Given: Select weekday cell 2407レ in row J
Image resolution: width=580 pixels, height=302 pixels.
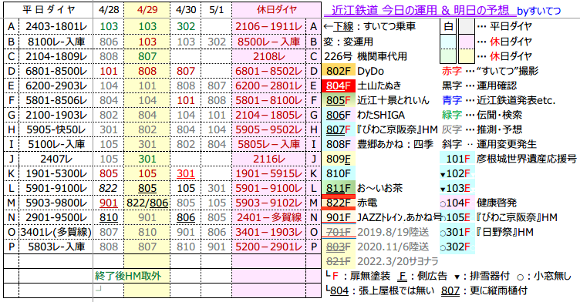Looking at the screenshot, I should point(56,159).
